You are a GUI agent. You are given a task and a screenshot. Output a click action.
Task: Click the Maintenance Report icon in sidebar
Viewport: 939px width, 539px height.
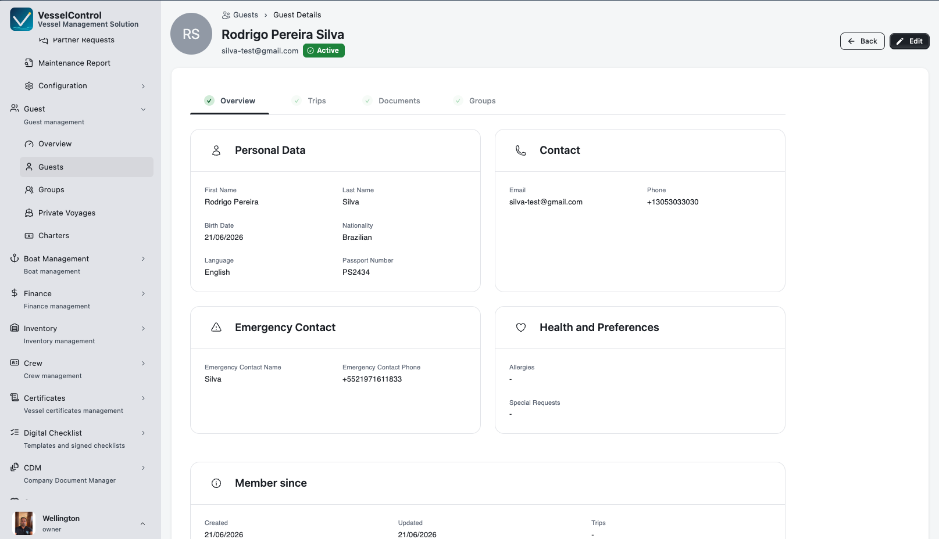tap(29, 63)
